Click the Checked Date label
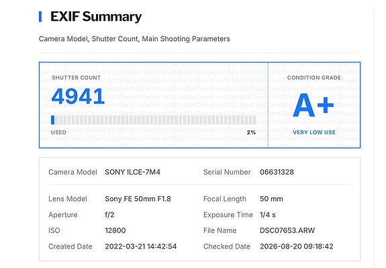This screenshot has height=268, width=386. 227,247
